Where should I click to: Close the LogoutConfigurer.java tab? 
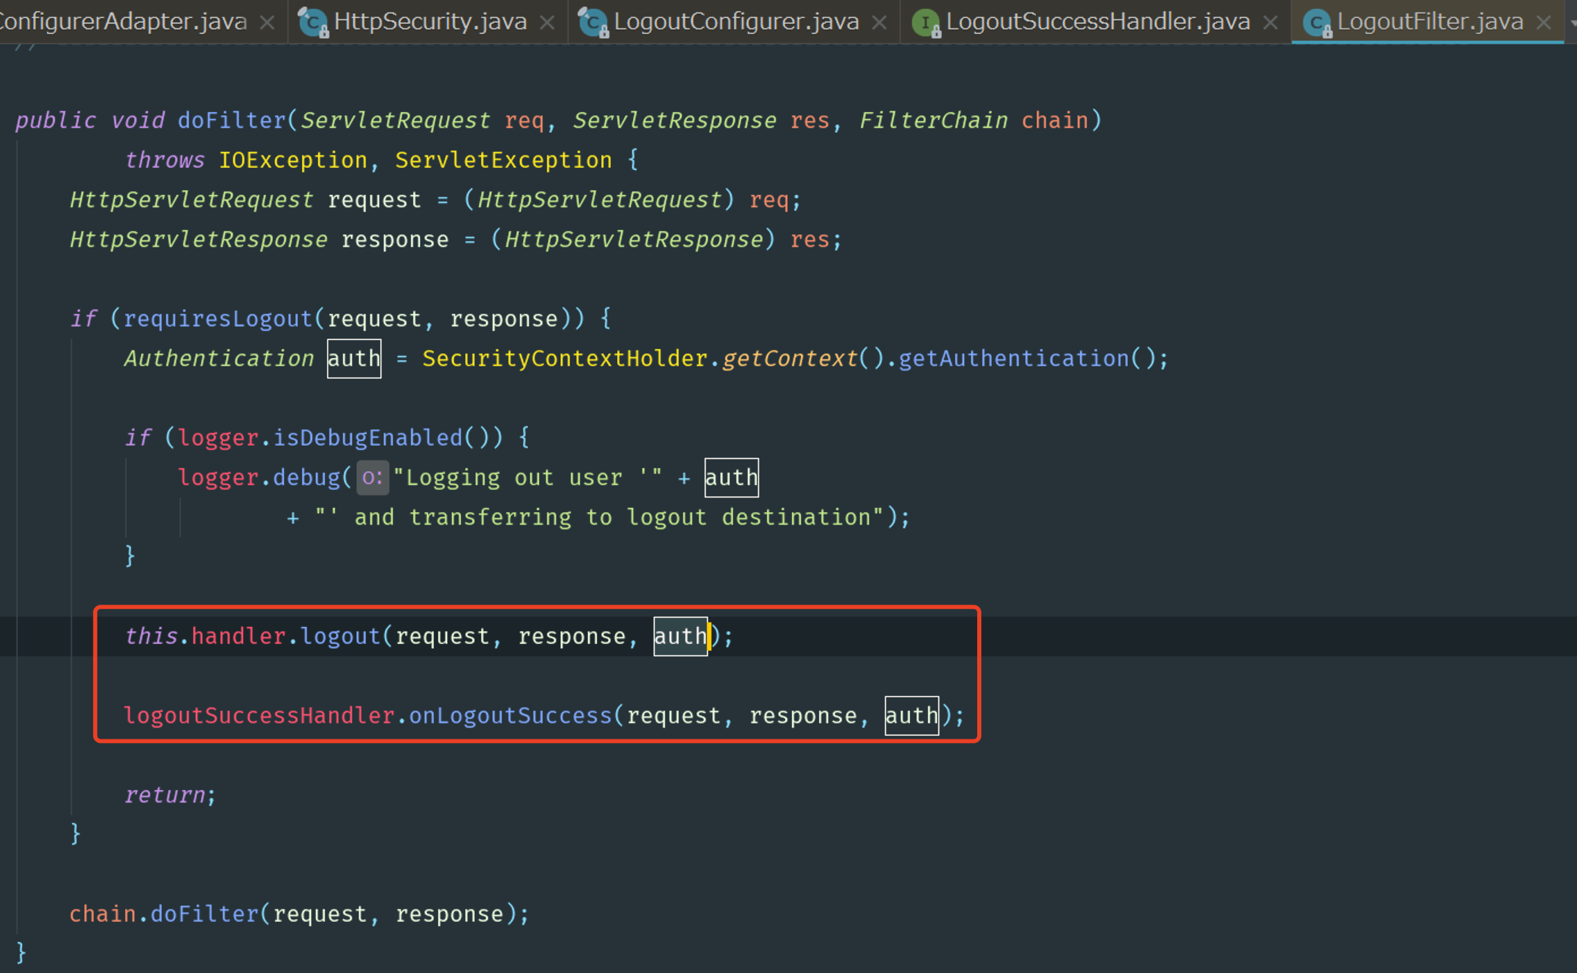click(x=879, y=23)
